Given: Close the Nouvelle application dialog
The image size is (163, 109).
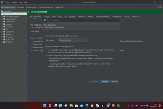Looking at the screenshot, I should (x=117, y=20).
